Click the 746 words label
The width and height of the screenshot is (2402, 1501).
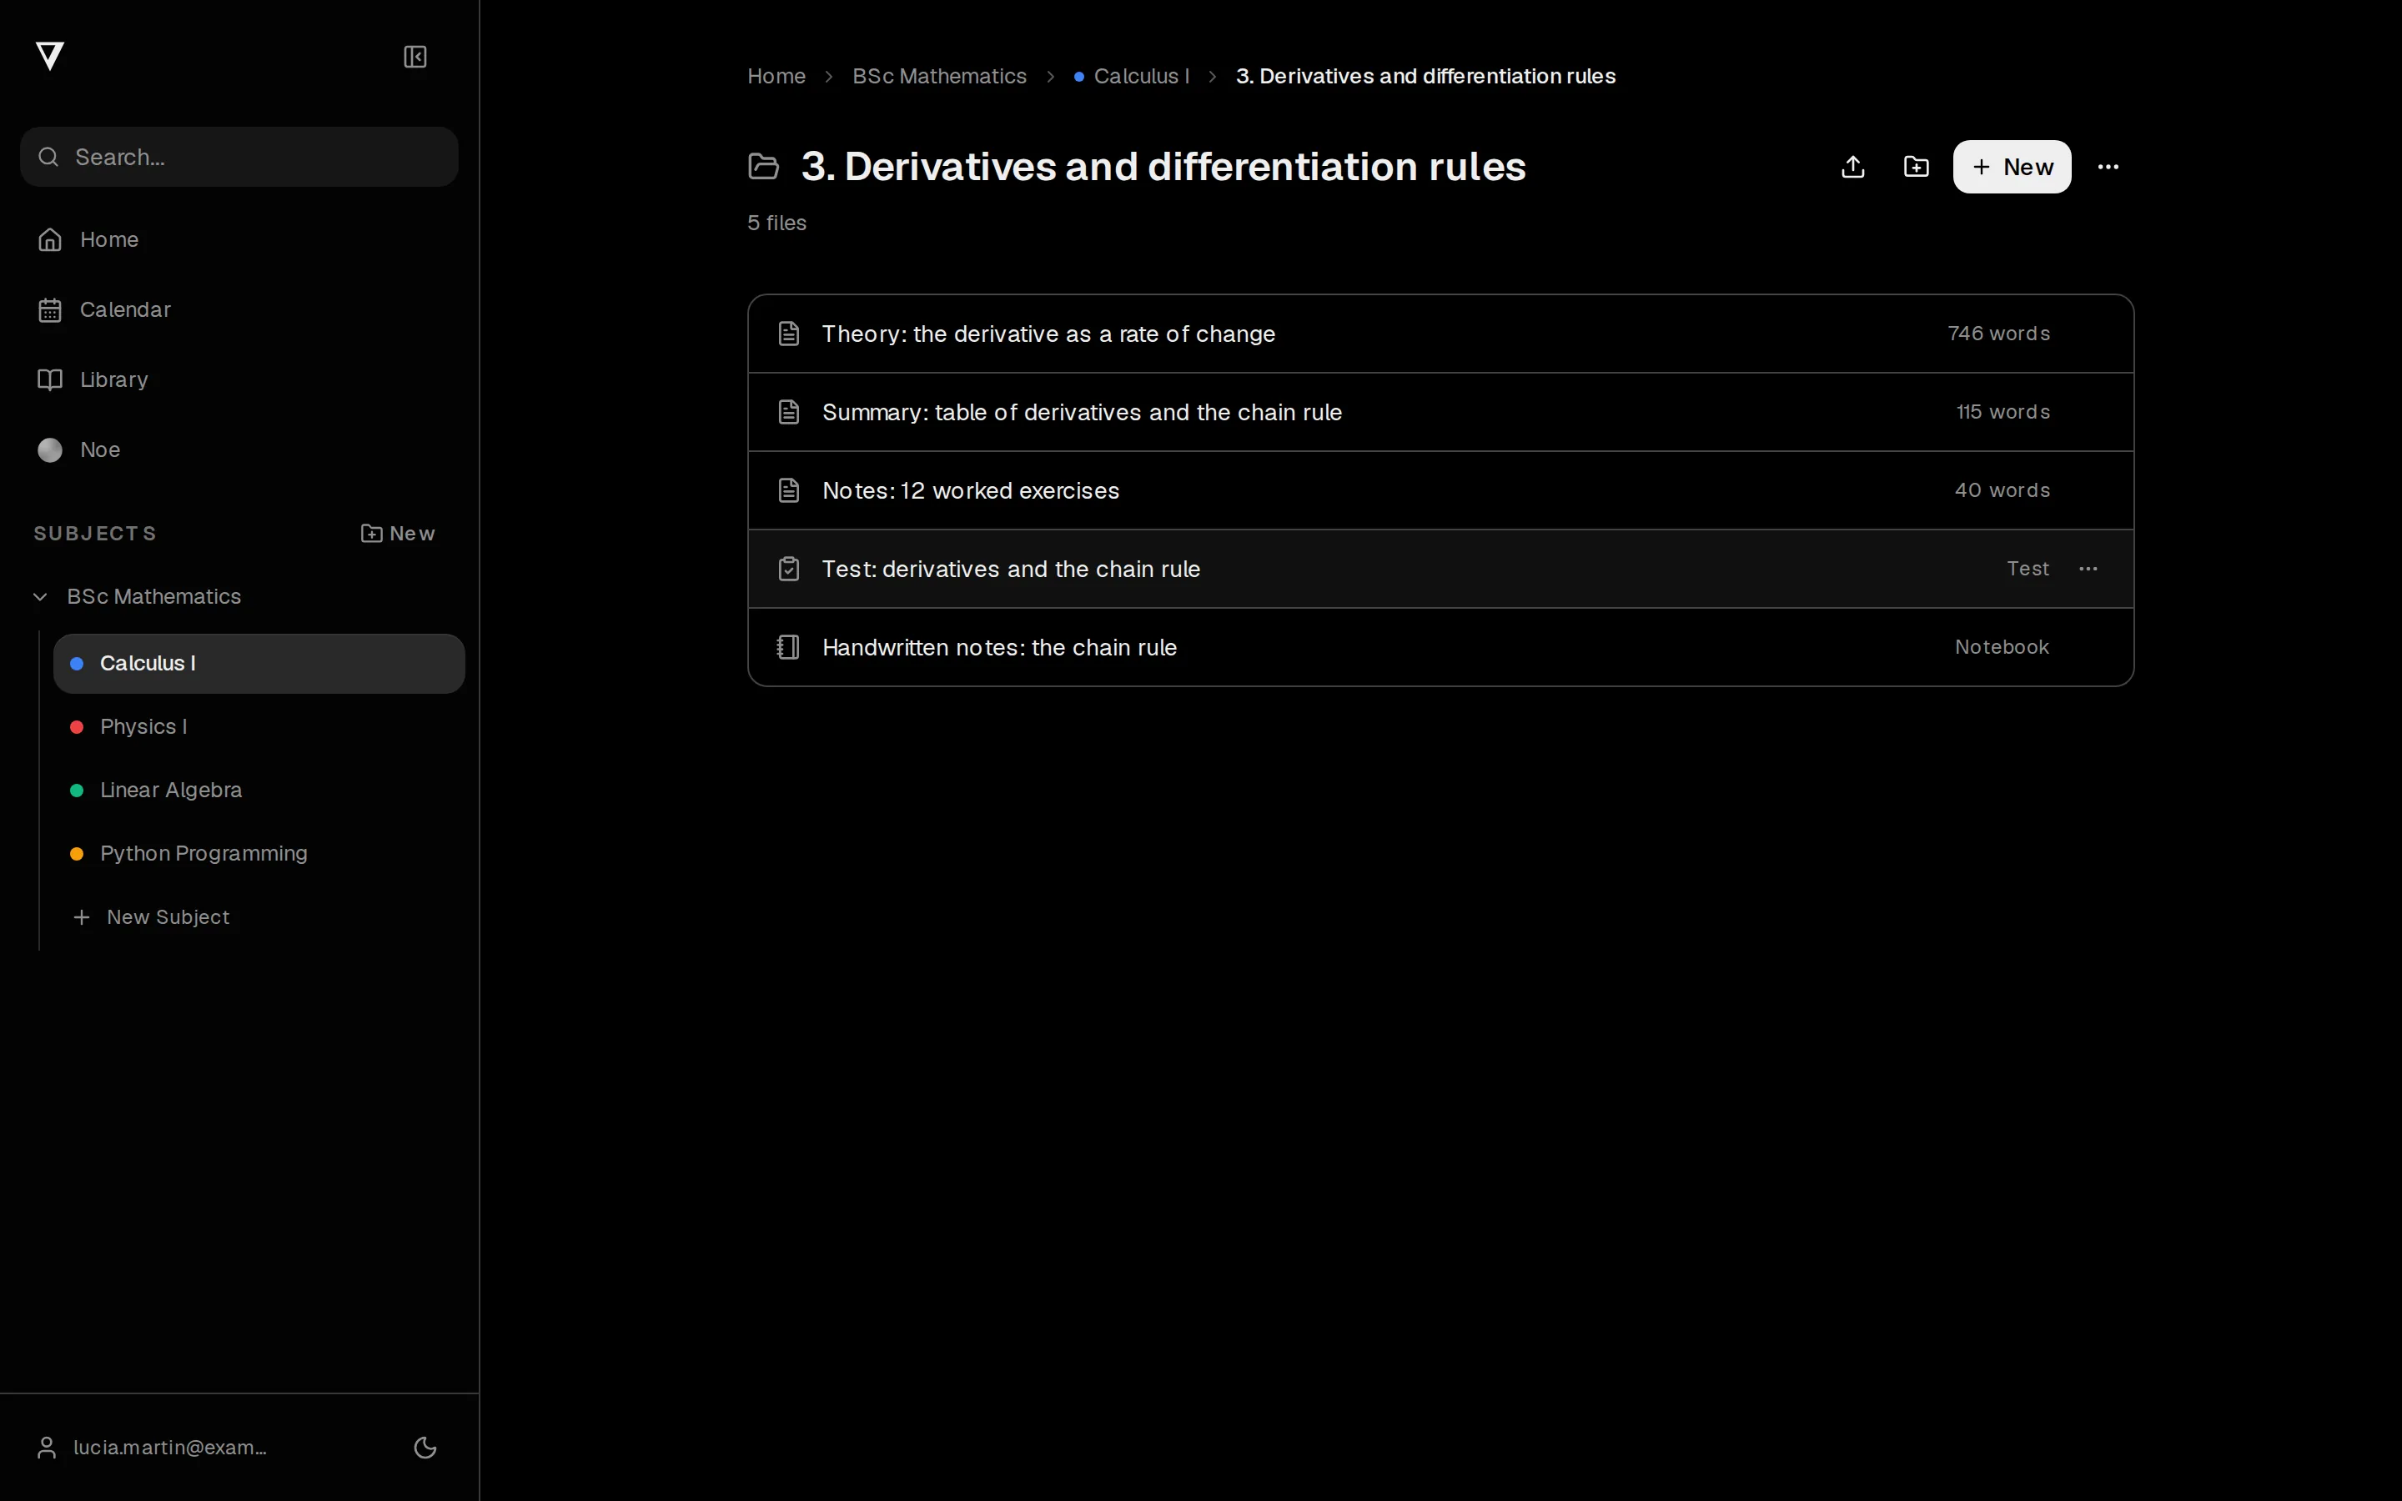tap(1999, 334)
